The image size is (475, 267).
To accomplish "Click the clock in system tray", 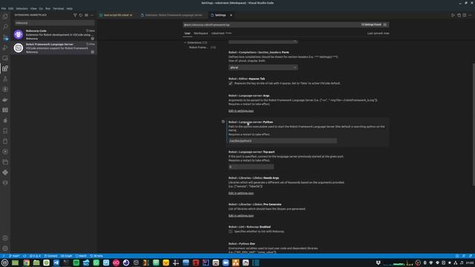I will coord(470,263).
